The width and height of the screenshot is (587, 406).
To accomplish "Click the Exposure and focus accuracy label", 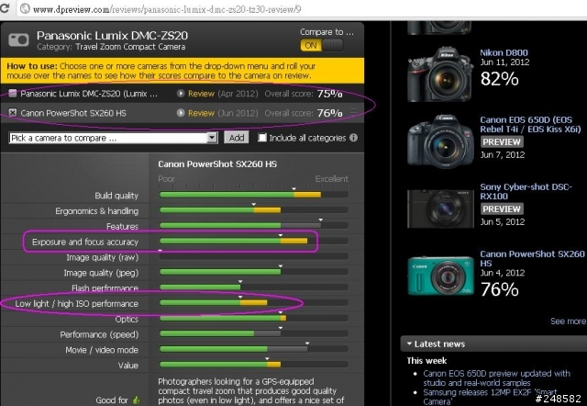I will [x=85, y=242].
